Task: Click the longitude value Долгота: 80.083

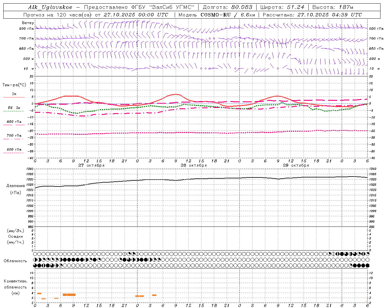Action: (228, 7)
